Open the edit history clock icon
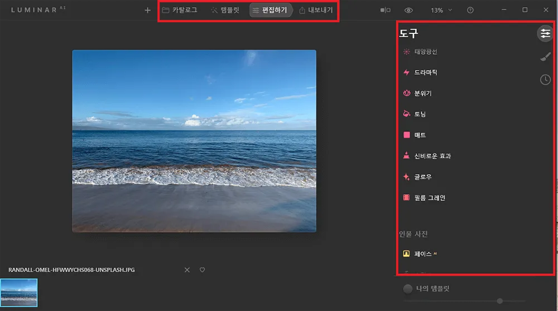Screen dimensions: 558x311 pyautogui.click(x=545, y=80)
